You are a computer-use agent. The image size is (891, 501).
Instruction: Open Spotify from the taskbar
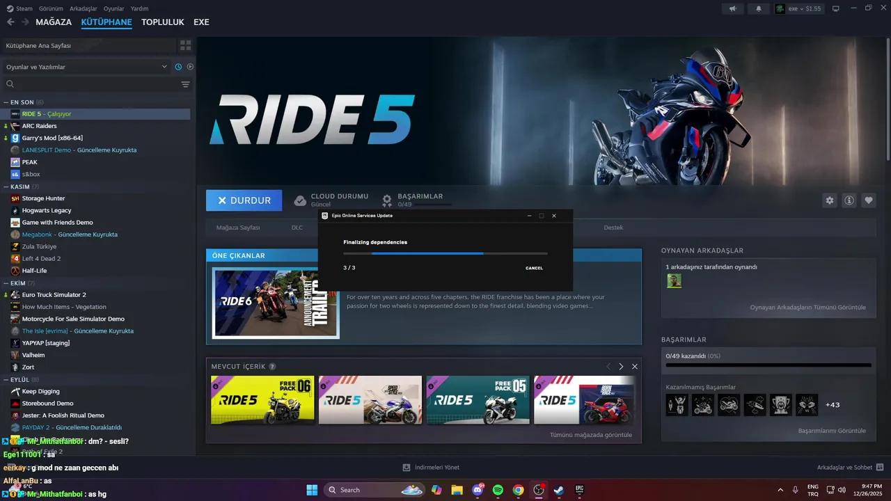(498, 490)
